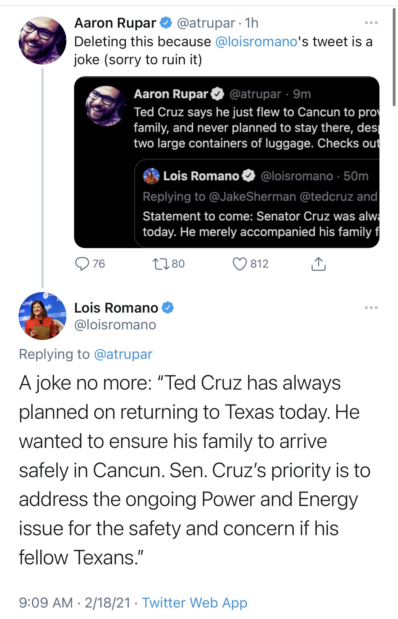The image size is (398, 619).
Task: Click the 9:09 AM 2/18/21 timestamp
Action: 74,603
